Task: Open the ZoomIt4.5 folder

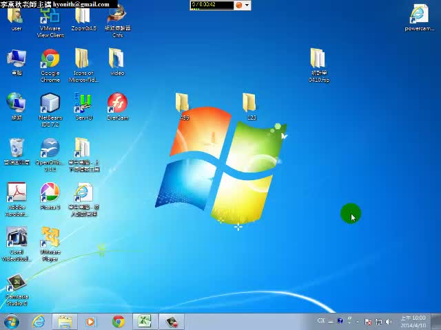Action: 83,19
